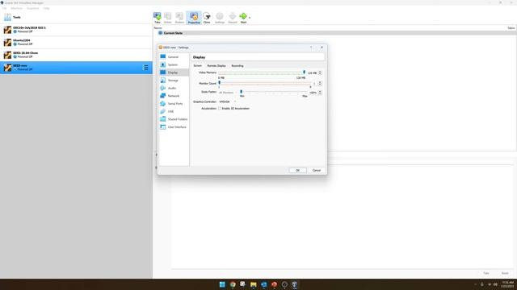Click the Monitor Count slider handle
517x290 pixels.
click(x=219, y=83)
